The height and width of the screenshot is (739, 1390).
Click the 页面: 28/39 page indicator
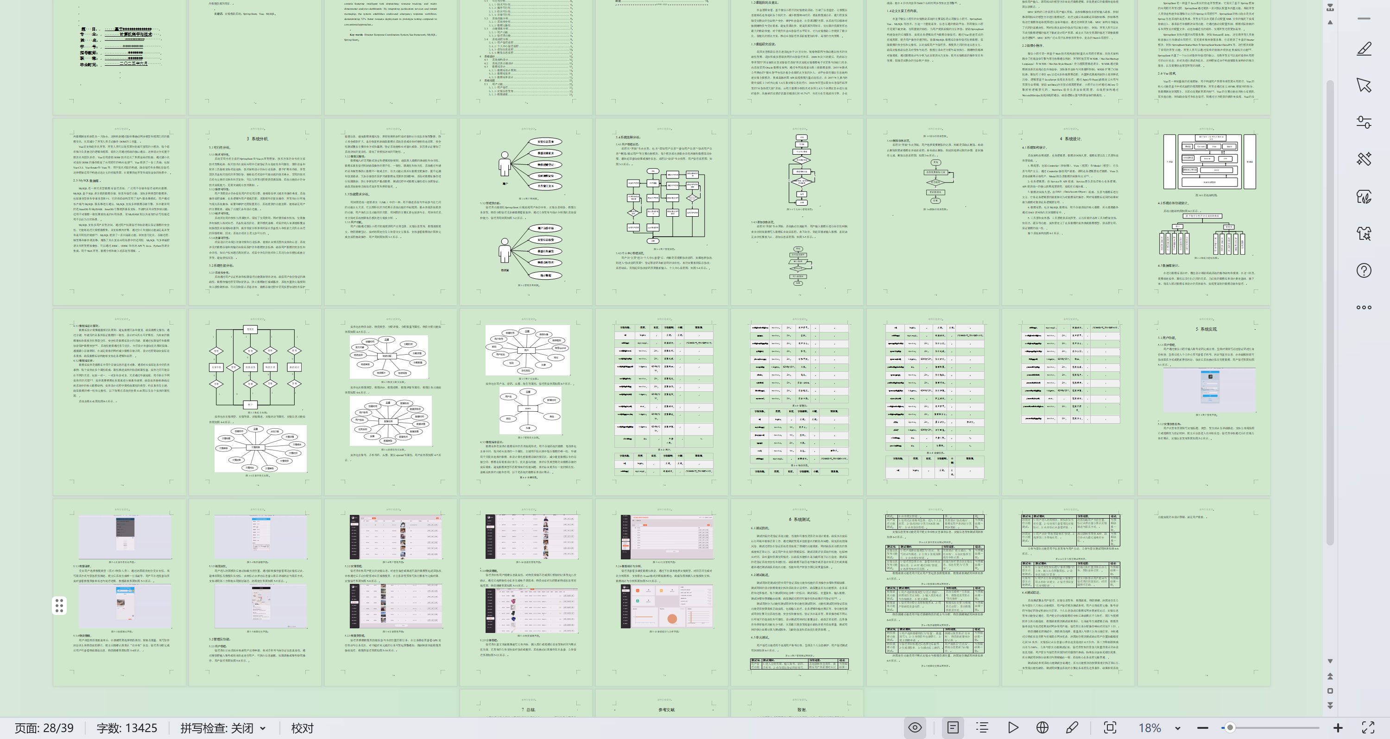tap(44, 728)
